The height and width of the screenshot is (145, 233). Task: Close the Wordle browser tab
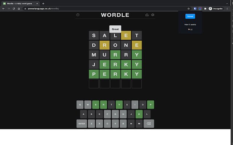37,4
